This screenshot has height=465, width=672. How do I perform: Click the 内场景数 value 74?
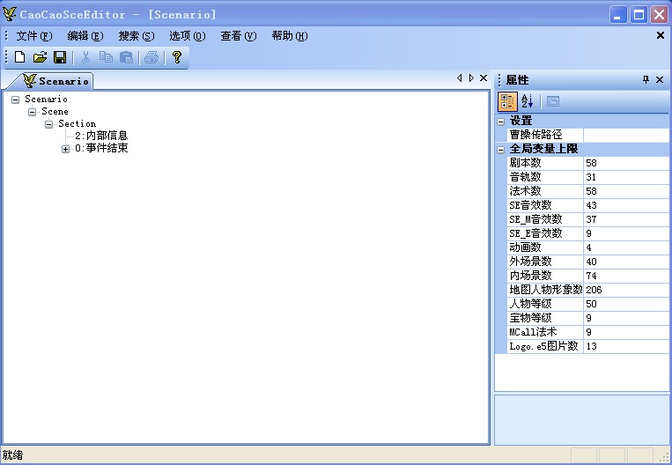[626, 276]
